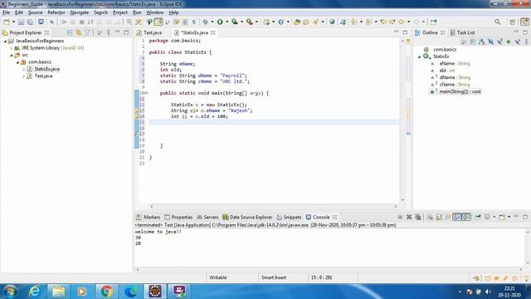Select the Java perspective icon
The height and width of the screenshot is (299, 531).
click(524, 22)
